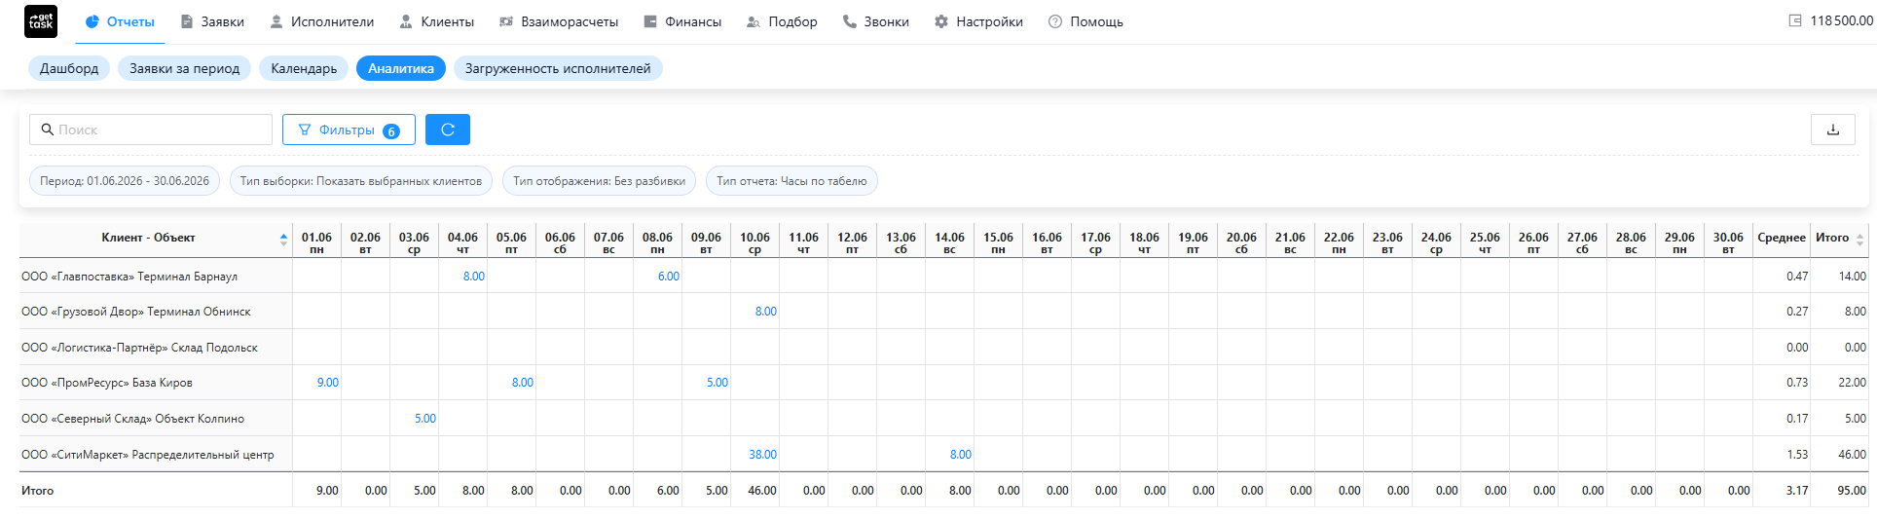Focus the Поиск search field
This screenshot has width=1877, height=519.
151,130
